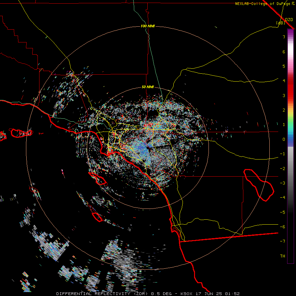Click the 1 value on the color scale

[x=284, y=125]
